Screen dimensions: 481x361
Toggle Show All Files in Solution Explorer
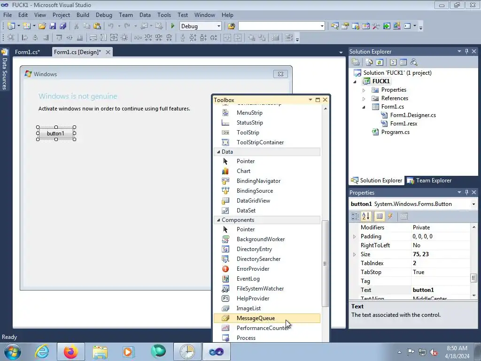[369, 63]
